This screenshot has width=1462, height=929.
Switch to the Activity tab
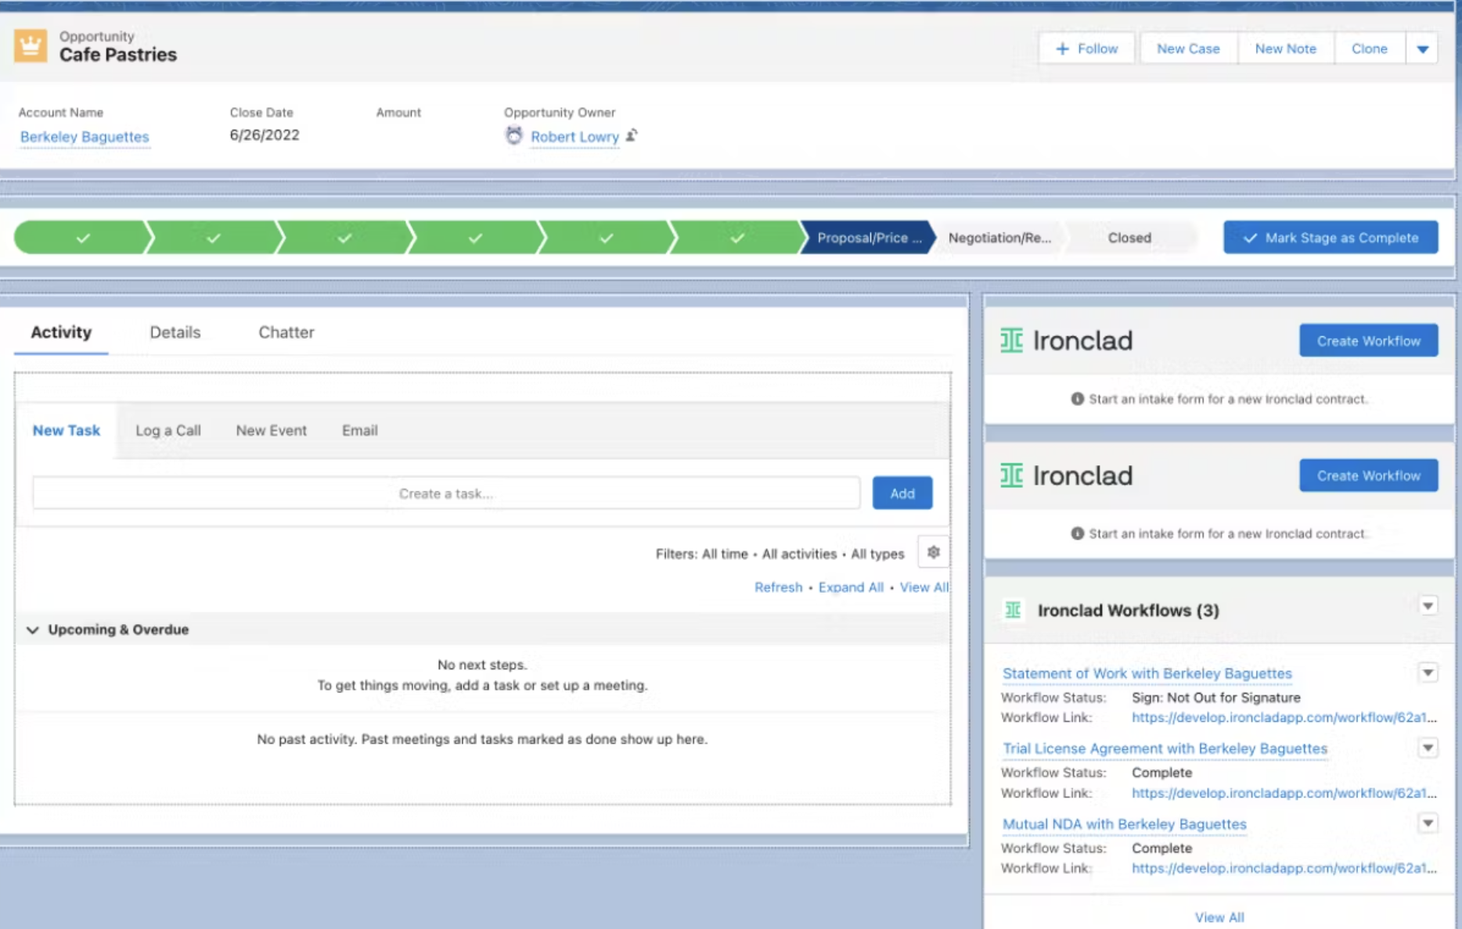pyautogui.click(x=61, y=332)
